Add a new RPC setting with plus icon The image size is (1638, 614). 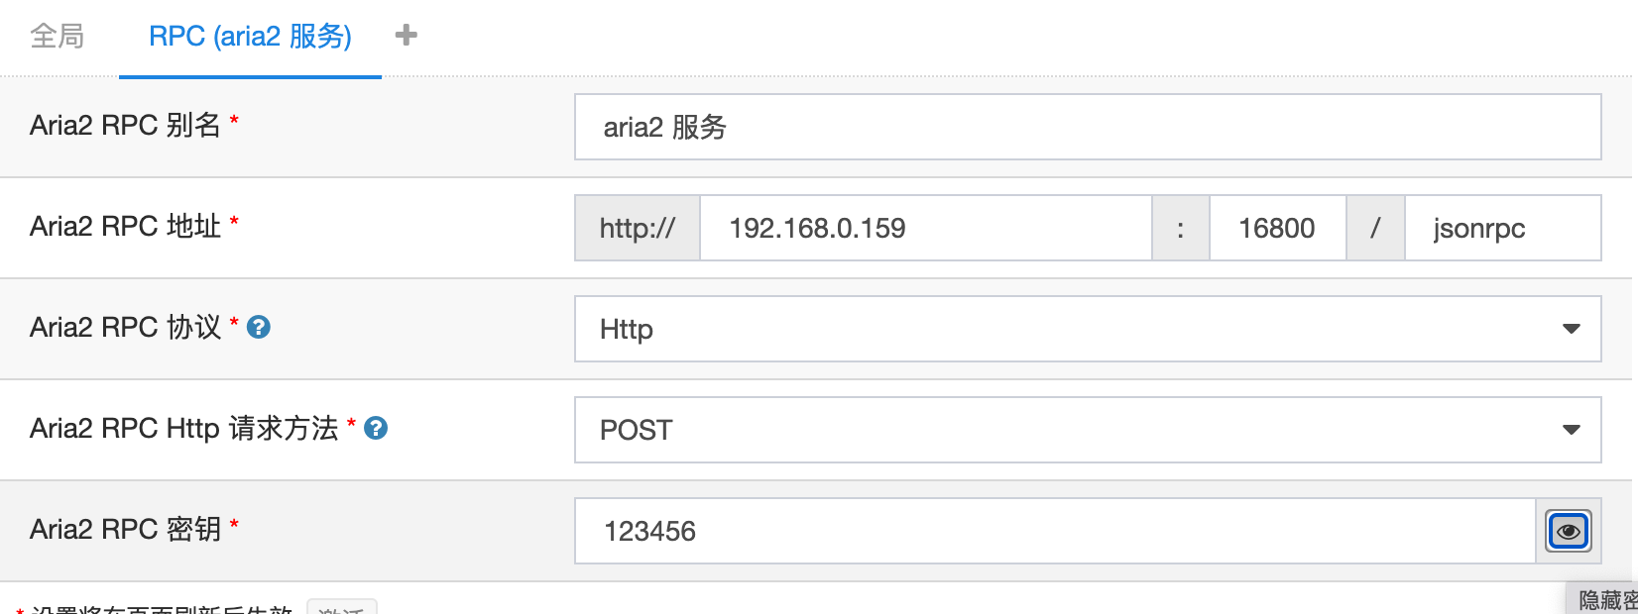tap(406, 36)
